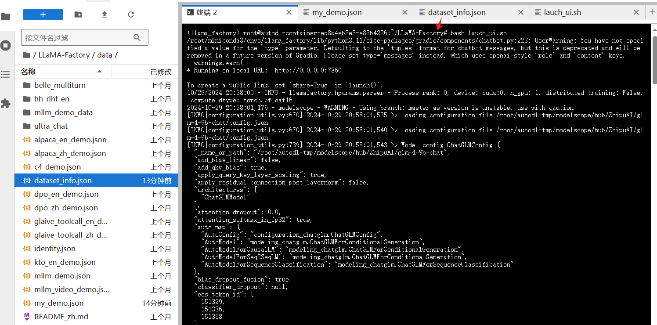Click the terminal vertical scrollbar
657x325 pixels.
653,61
